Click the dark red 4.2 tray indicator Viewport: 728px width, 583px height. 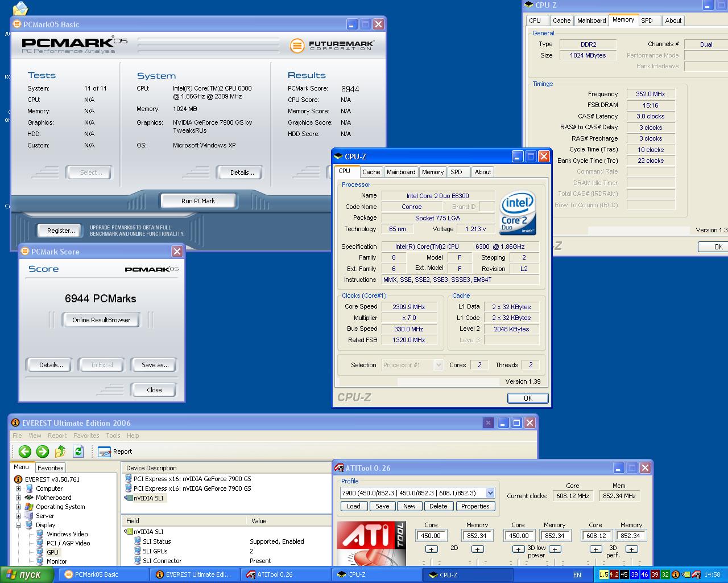click(x=614, y=574)
